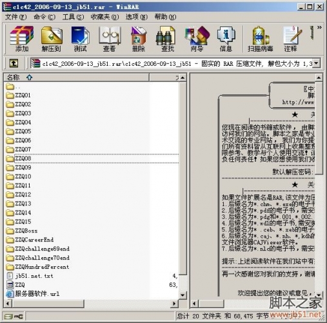This screenshot has height=323, width=327.
Task: Expand the toolbar overflow chevron
Action: click(319, 27)
